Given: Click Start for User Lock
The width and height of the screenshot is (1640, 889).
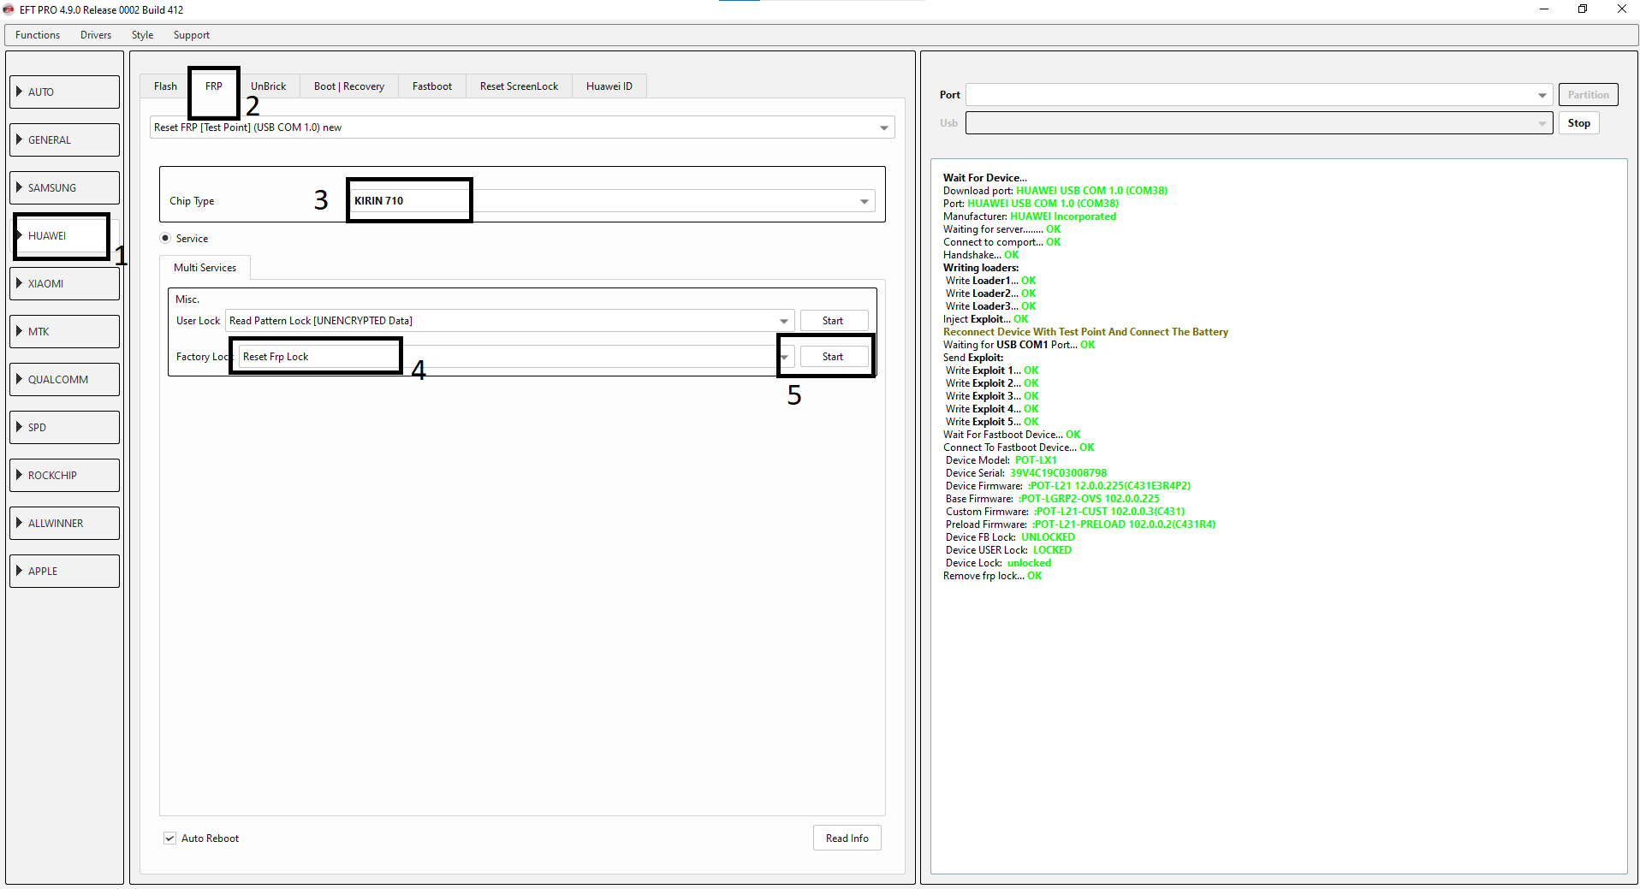Looking at the screenshot, I should (x=834, y=321).
